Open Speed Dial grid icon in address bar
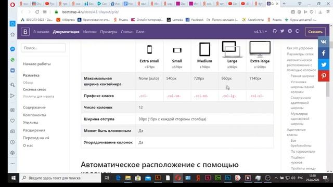 (x=45, y=12)
